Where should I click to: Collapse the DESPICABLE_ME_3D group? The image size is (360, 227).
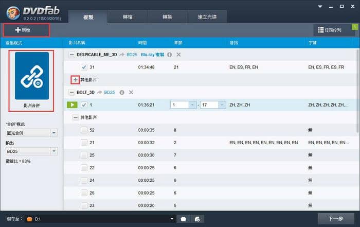[71, 55]
